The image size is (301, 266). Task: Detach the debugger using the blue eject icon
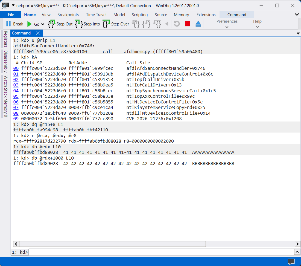pos(198,24)
